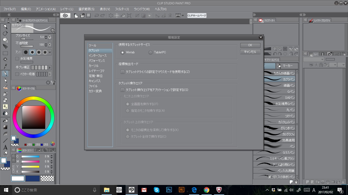Pick the Text tool
The width and height of the screenshot is (348, 195).
pos(5,147)
